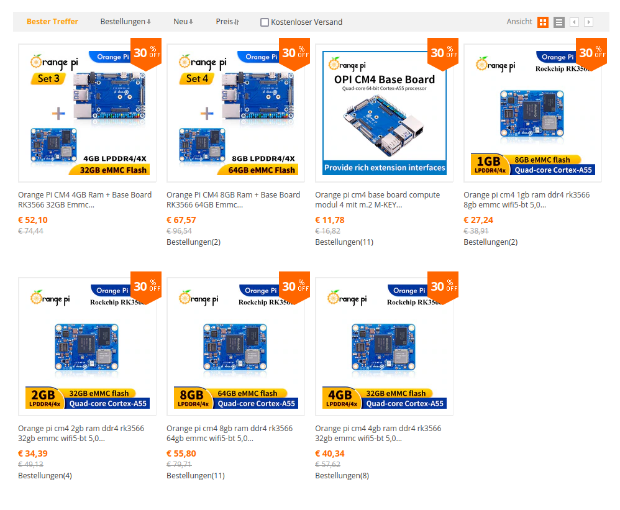Viewport: 620px width, 510px height.
Task: Sort by Bestellungen descending
Action: [x=125, y=22]
